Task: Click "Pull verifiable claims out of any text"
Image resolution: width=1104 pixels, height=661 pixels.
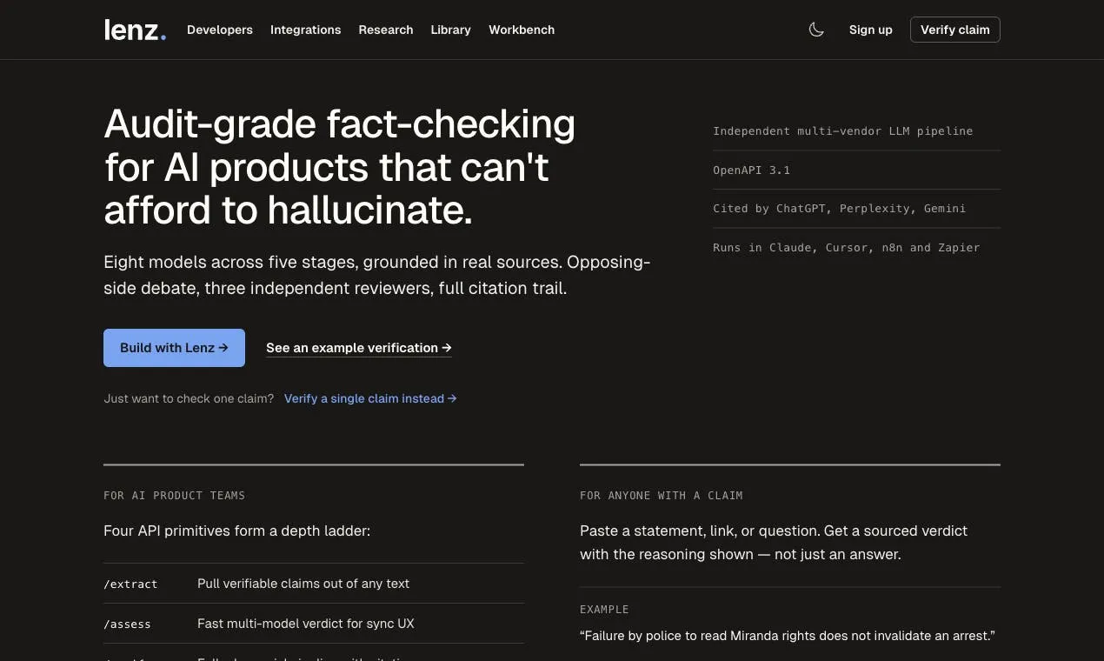Action: click(x=303, y=584)
